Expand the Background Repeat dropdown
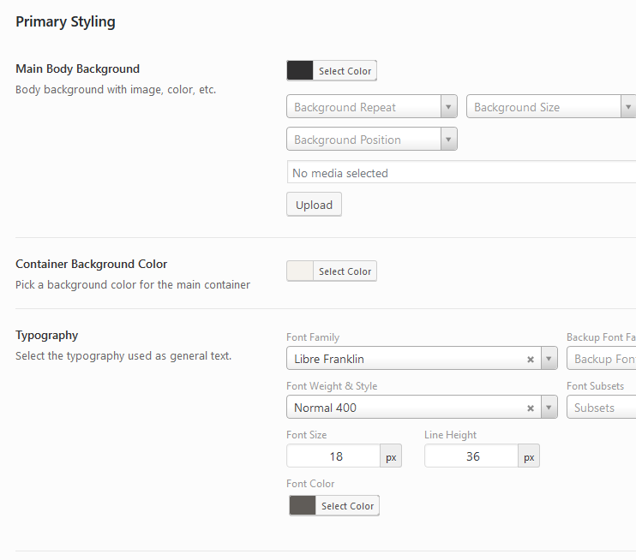636x560 pixels. click(448, 107)
